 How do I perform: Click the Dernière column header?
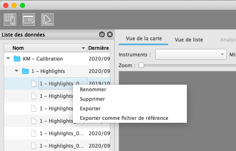[x=99, y=48]
